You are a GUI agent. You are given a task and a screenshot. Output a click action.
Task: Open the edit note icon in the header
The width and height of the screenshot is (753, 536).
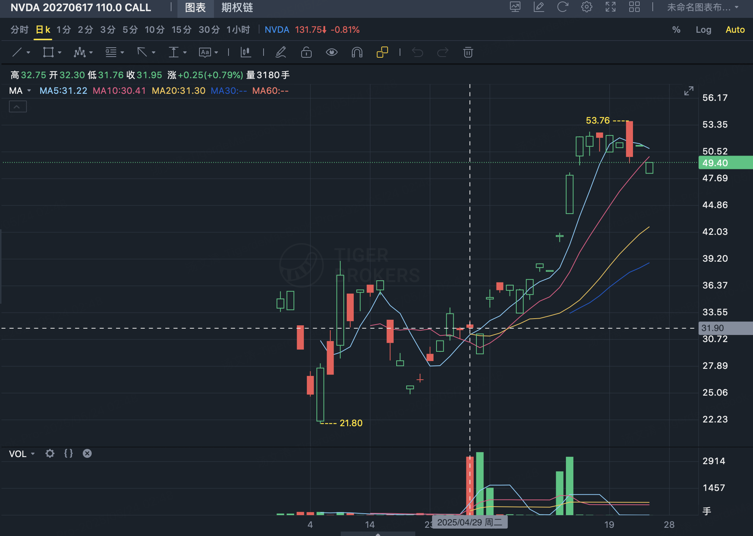(539, 7)
